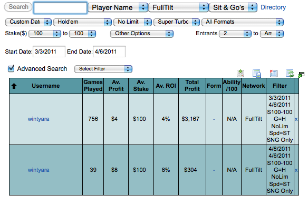Toggle the Advanced Search checkbox
Screen dimensions: 308x206
[x=11, y=68]
